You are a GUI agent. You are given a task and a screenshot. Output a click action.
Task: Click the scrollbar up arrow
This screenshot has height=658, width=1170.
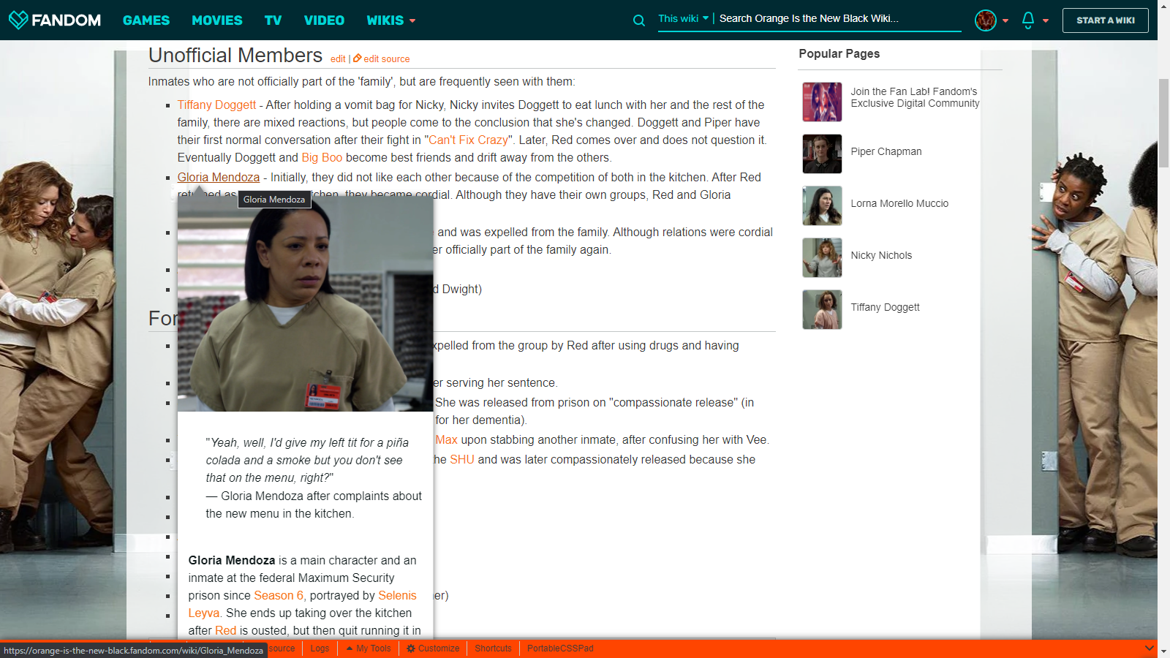click(1163, 6)
